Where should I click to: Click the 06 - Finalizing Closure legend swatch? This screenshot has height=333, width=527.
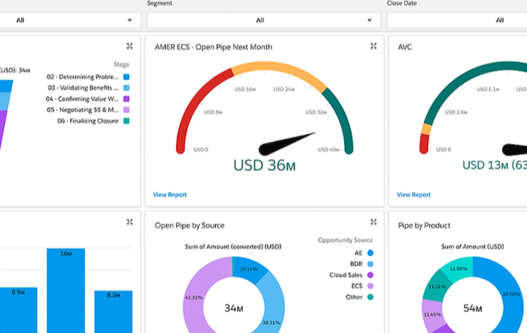(126, 121)
